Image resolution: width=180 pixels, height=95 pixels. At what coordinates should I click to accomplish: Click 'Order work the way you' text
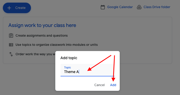coord(35,54)
